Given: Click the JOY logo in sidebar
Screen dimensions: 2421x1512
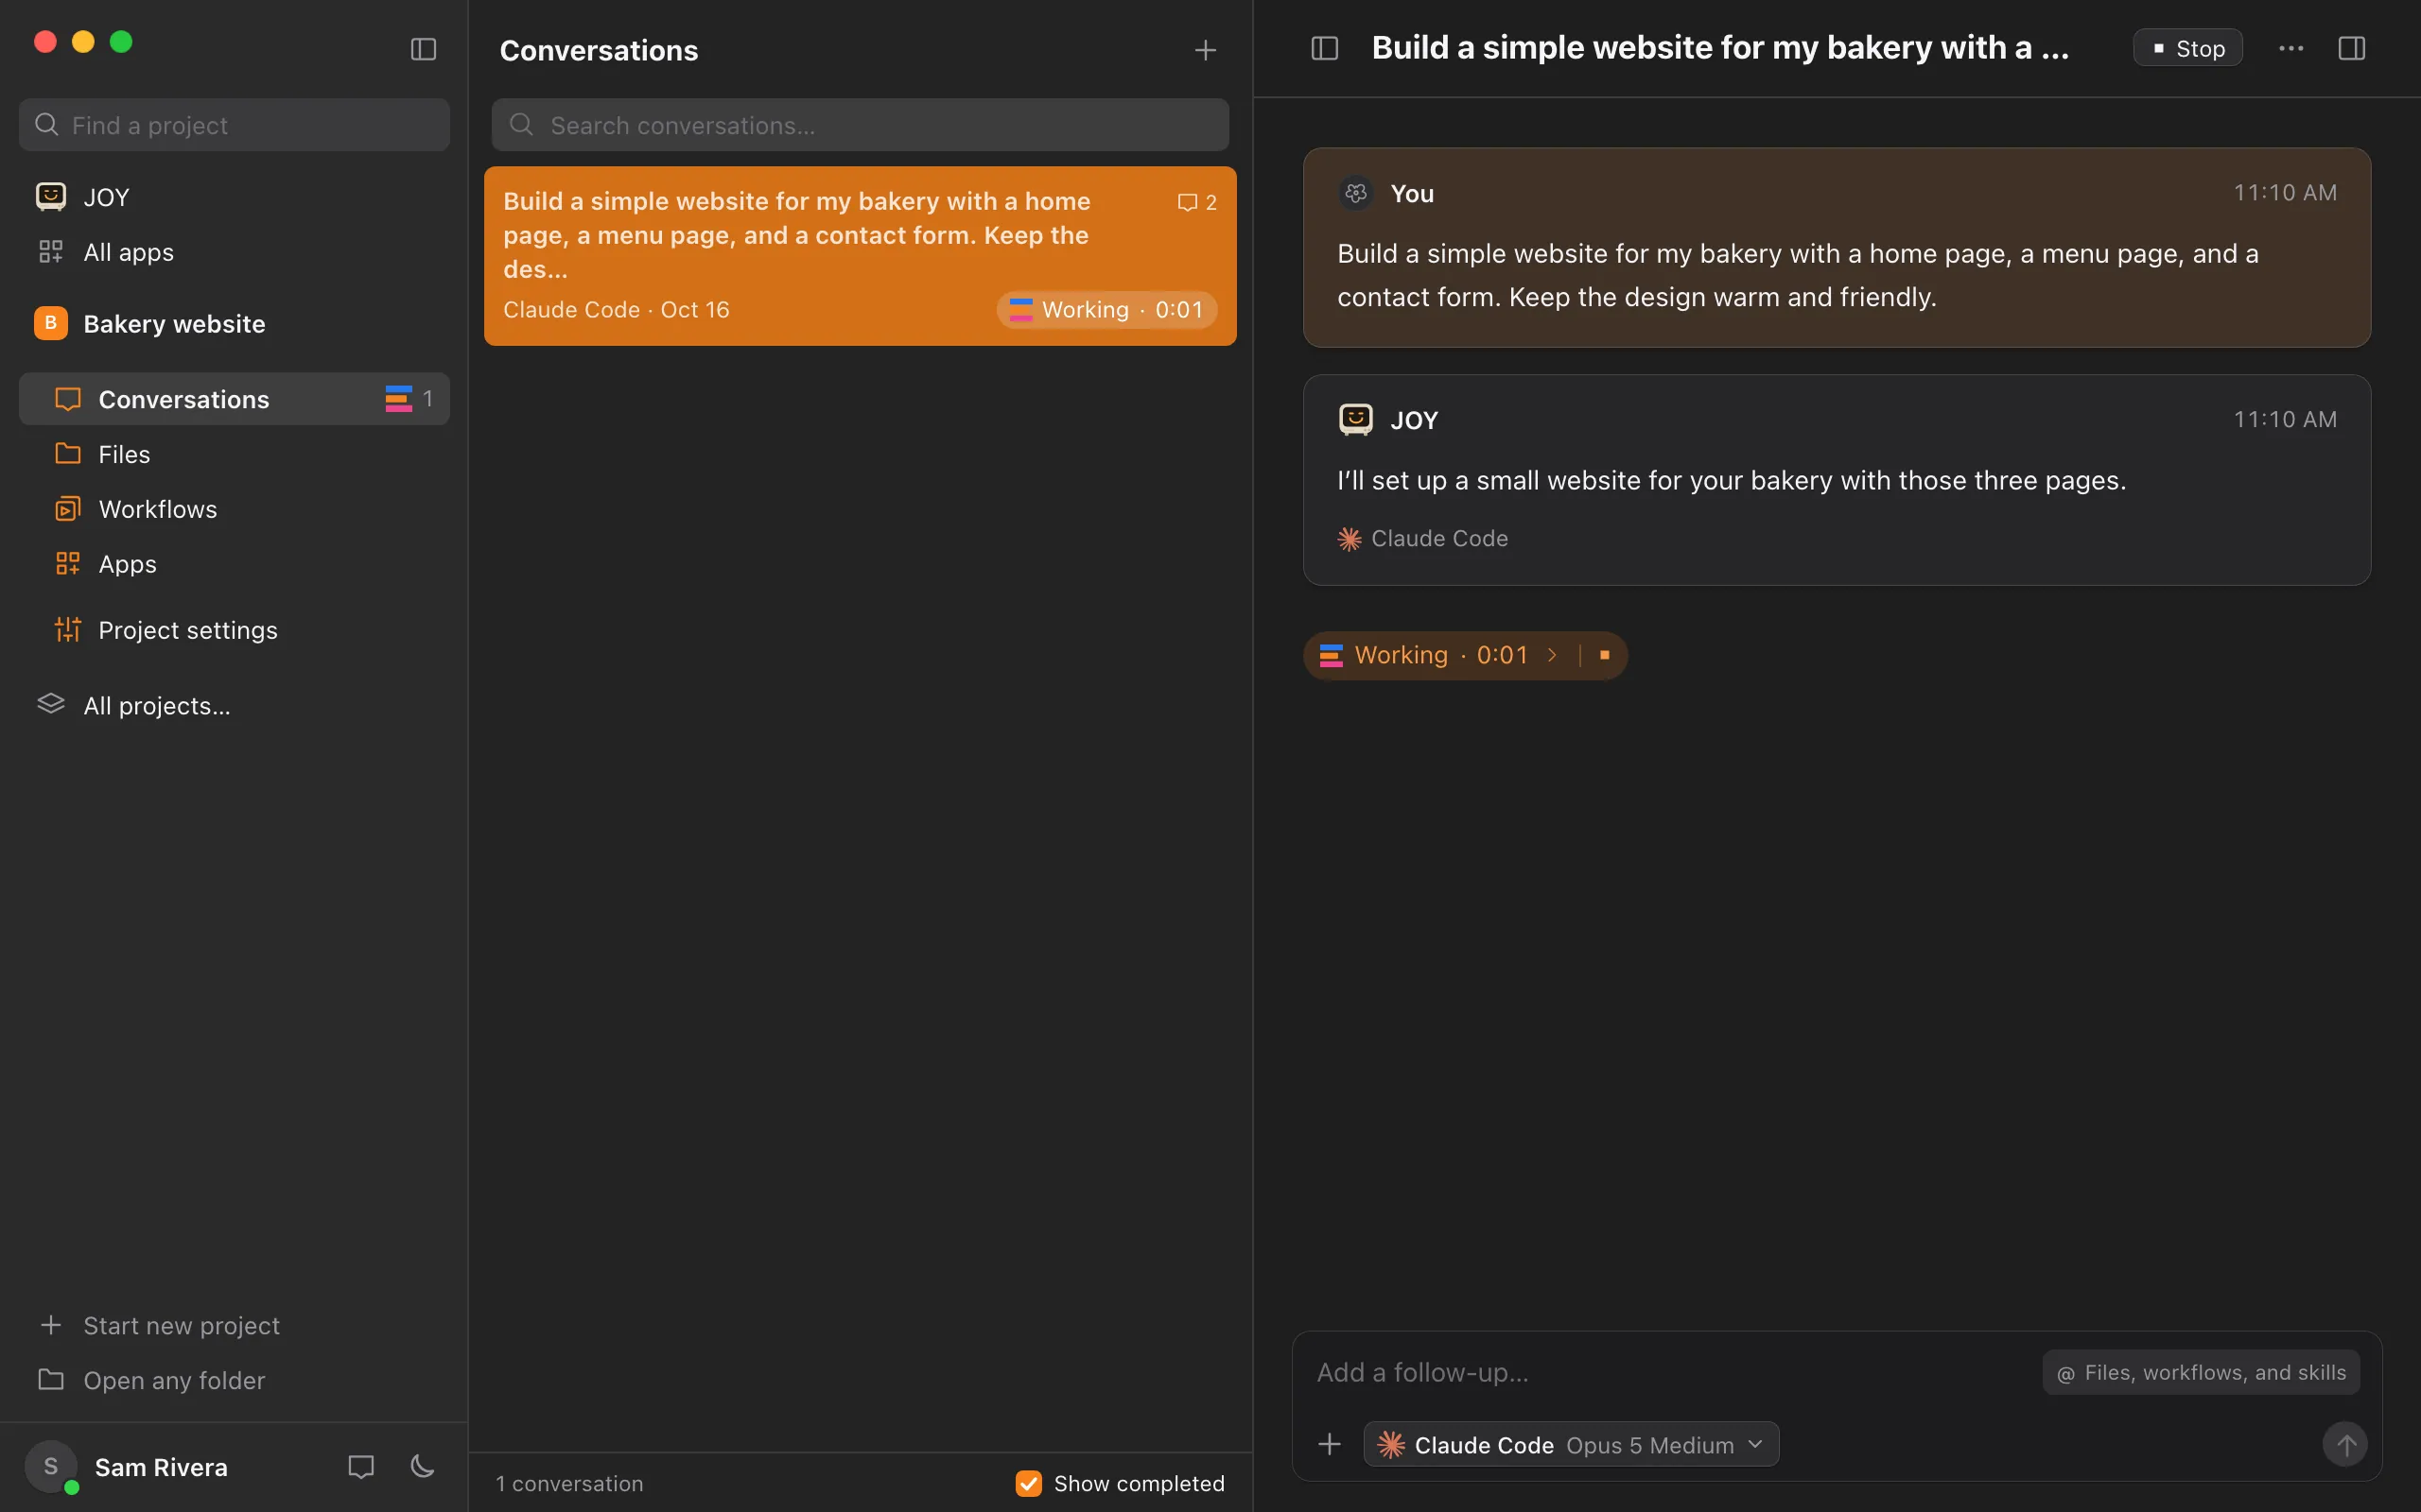Looking at the screenshot, I should tap(51, 196).
